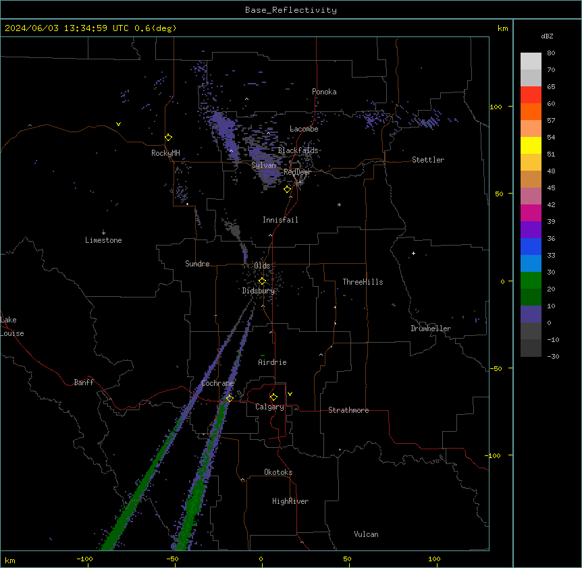Click the Didsbury town label
The height and width of the screenshot is (568, 582).
(x=259, y=291)
